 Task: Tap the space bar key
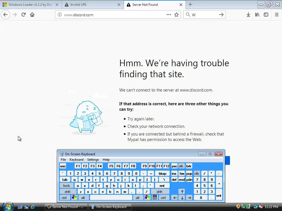pos(111,198)
